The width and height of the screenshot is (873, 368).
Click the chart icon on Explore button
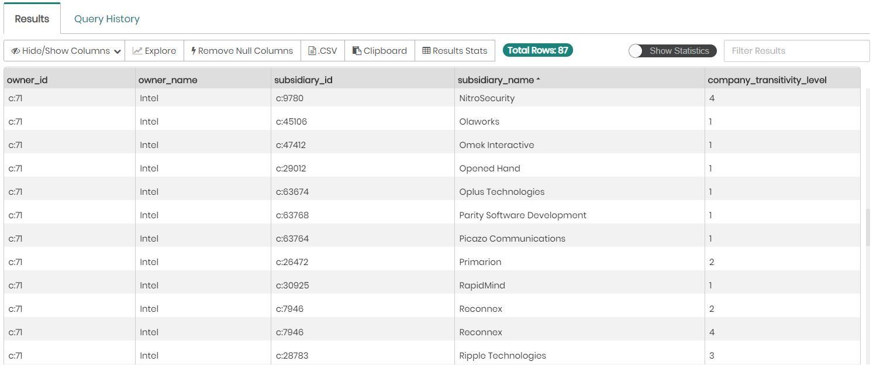click(x=137, y=51)
